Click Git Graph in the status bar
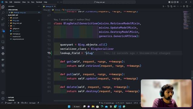 [x=32, y=103]
